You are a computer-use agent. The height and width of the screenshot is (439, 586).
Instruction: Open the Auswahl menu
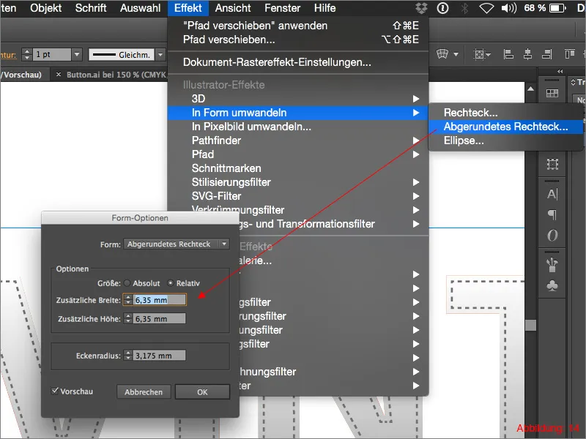(140, 8)
